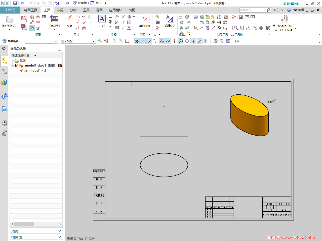Click the 尺寸快速格式化工具 icon
Screen dimensions: 322x241
(x=284, y=19)
